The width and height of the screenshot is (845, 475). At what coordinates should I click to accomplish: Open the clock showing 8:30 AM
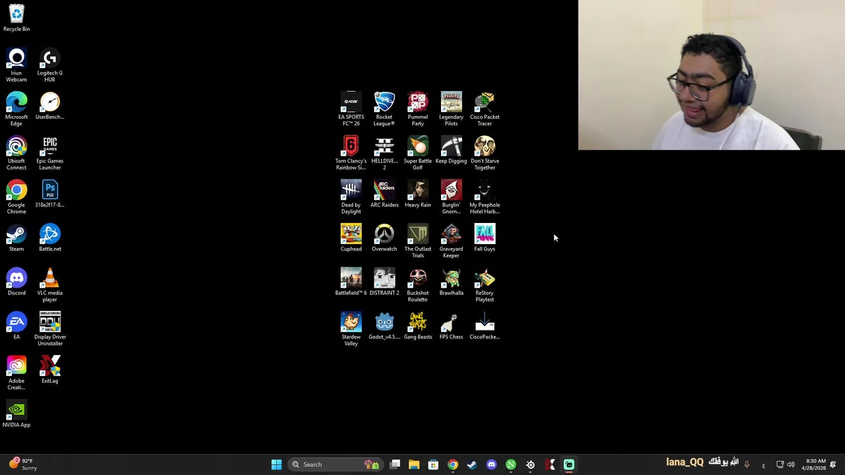(x=813, y=464)
